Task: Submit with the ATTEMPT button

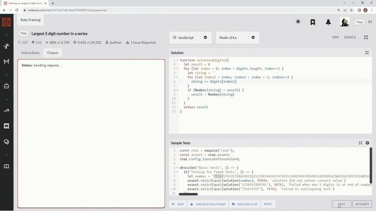Action: coord(362,204)
